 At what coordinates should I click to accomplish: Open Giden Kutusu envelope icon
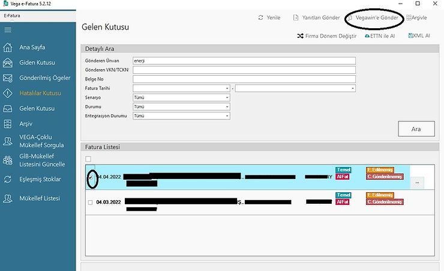[x=8, y=62]
